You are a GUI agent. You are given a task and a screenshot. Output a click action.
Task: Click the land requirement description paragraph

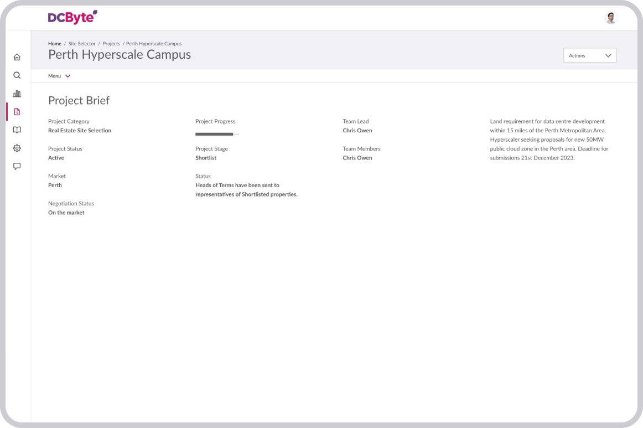click(549, 140)
